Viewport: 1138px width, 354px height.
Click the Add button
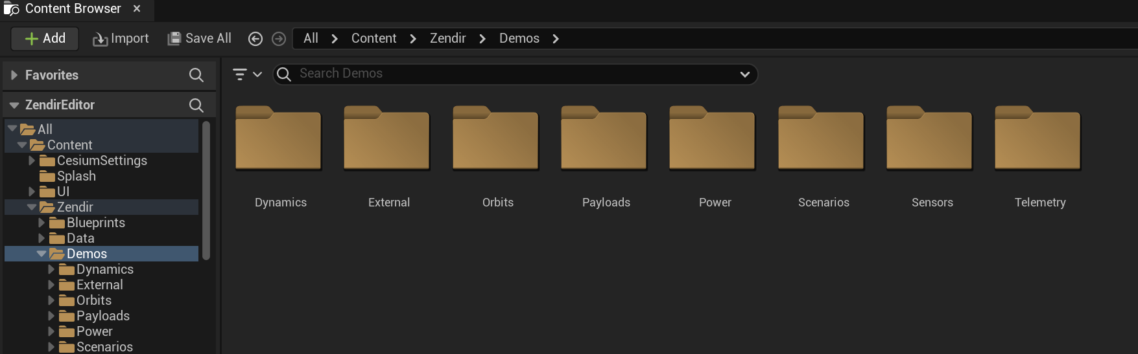(x=45, y=39)
